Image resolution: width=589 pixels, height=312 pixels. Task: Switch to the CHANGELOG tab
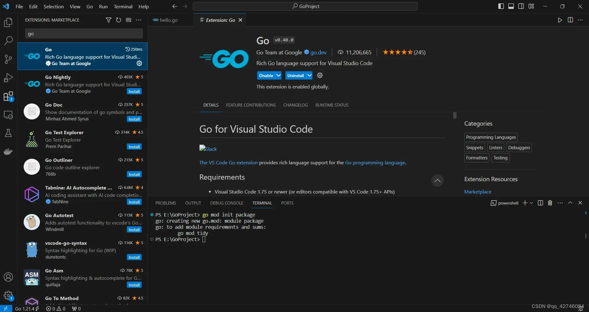click(x=295, y=105)
